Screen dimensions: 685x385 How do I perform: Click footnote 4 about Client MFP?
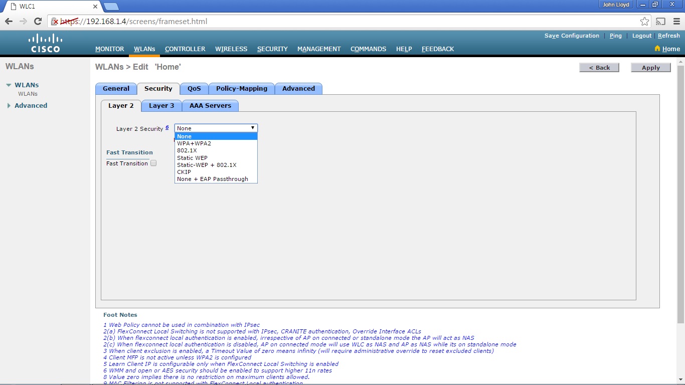177,357
